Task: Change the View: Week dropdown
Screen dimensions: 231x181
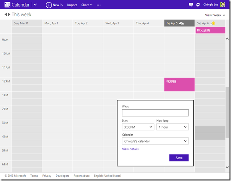Action: (x=215, y=15)
